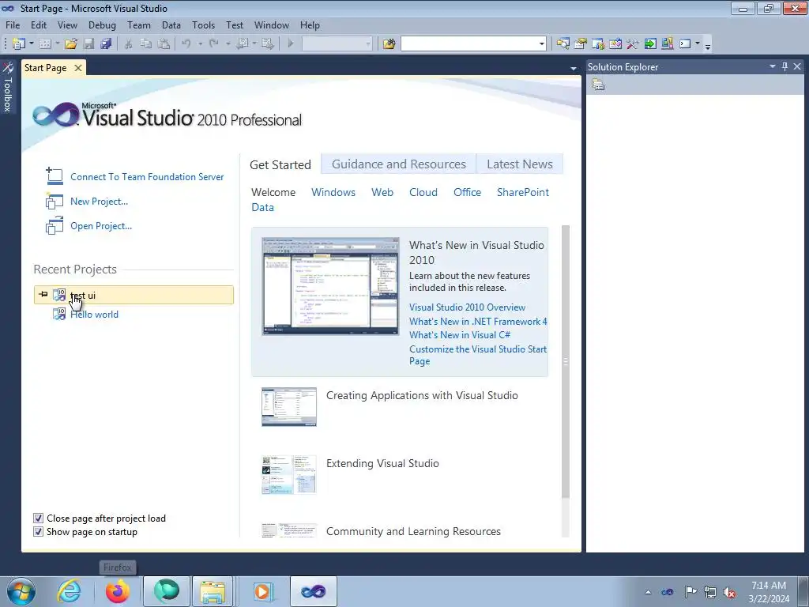
Task: Toggle Close page after project load
Action: pos(38,518)
